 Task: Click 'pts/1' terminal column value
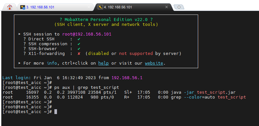(110, 92)
